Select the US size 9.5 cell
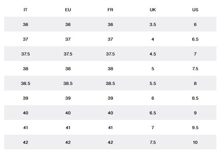Viewport: 221px width, 167px height. [195, 128]
